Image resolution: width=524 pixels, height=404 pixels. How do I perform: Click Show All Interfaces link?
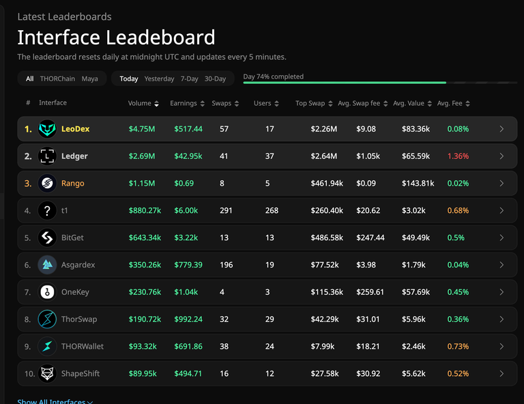pyautogui.click(x=55, y=401)
